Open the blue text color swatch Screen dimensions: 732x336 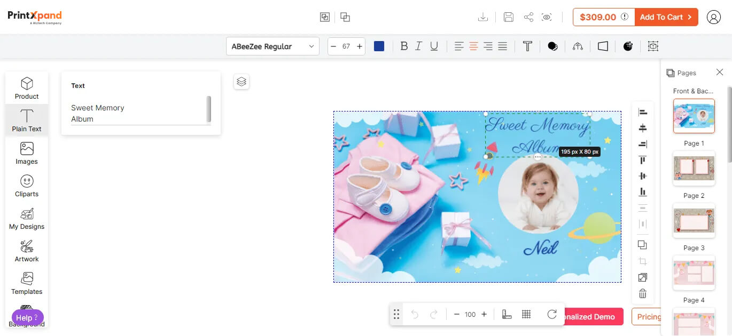[x=379, y=46]
